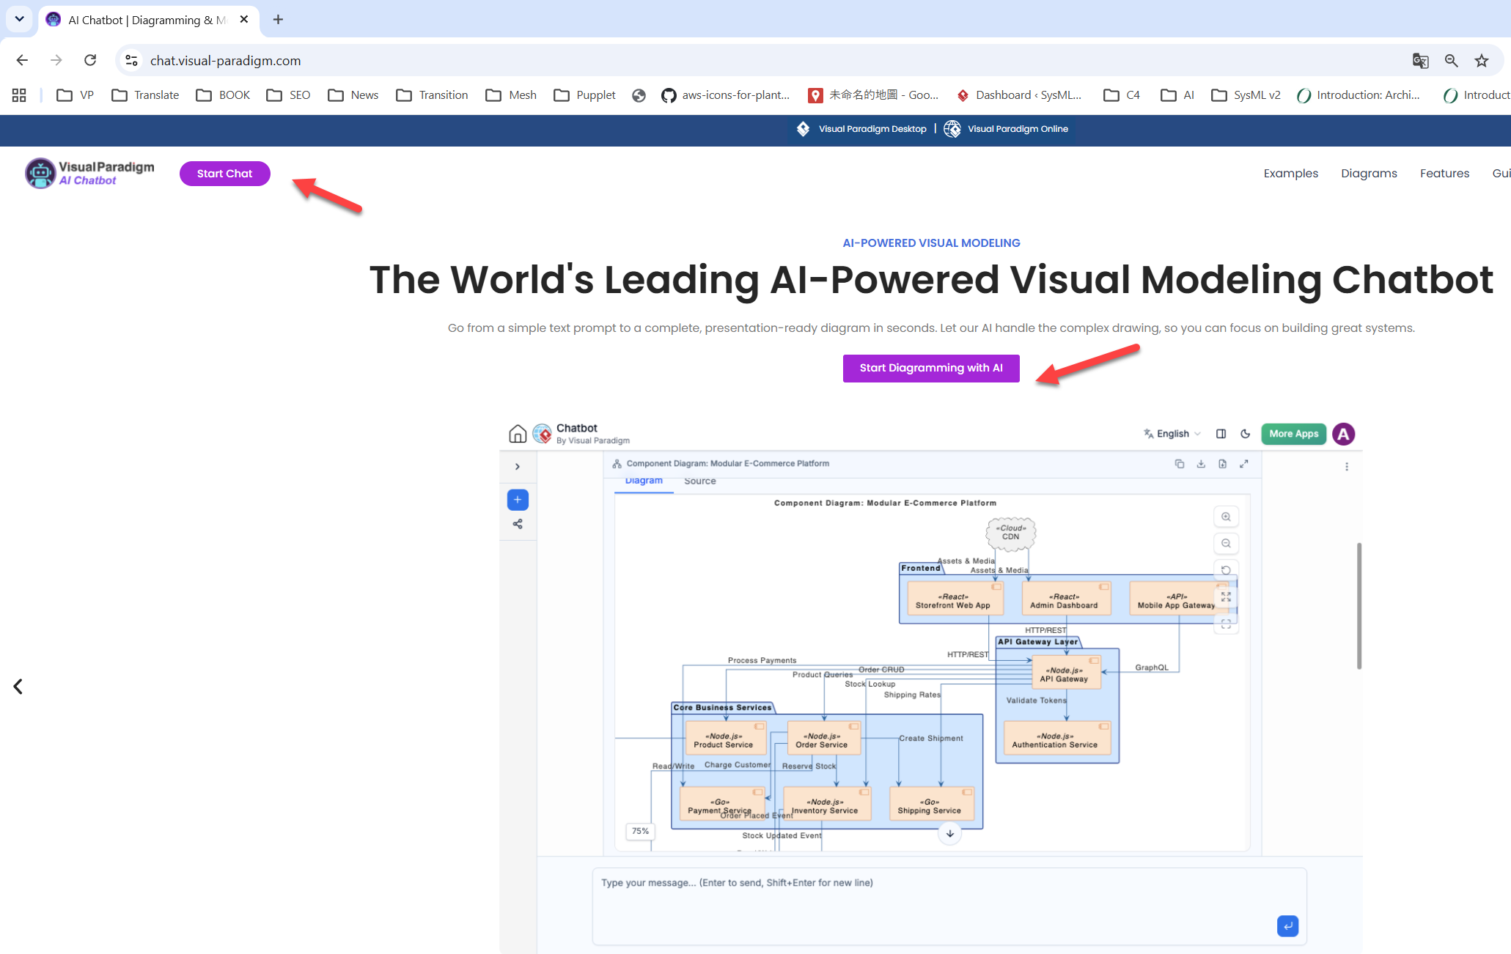Click the 75% zoom level indicator

click(640, 831)
